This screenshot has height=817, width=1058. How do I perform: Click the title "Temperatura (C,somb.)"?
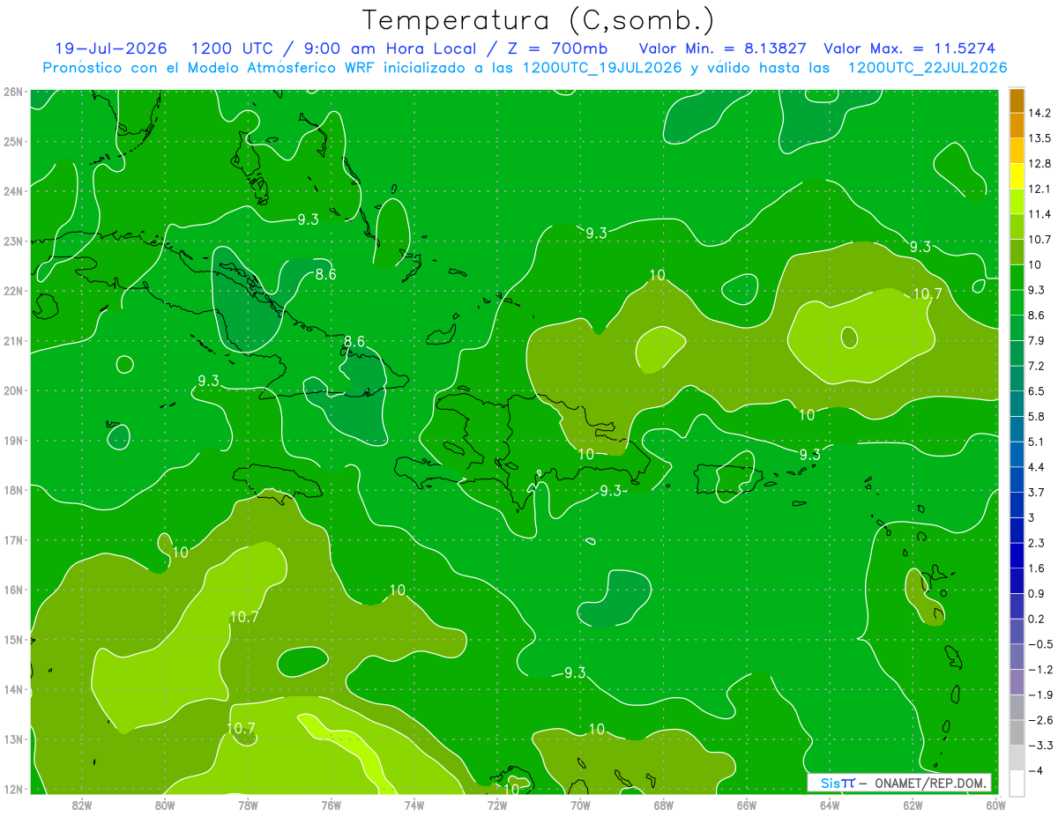[x=540, y=20]
